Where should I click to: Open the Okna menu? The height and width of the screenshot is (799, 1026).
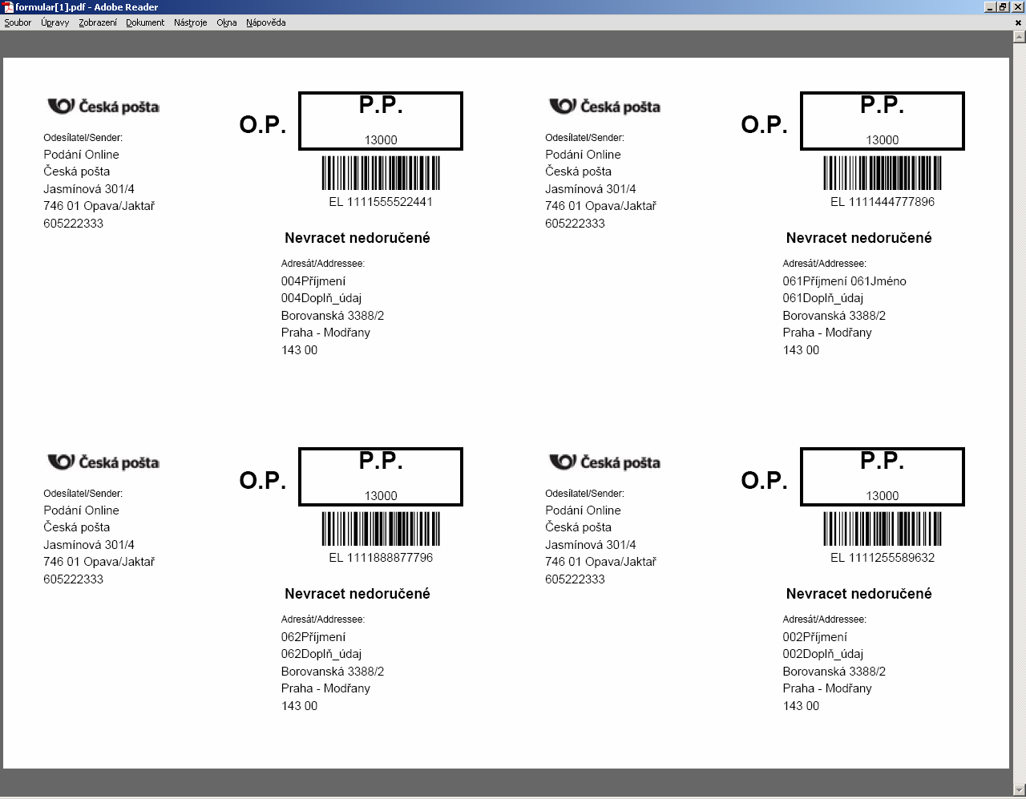point(227,22)
